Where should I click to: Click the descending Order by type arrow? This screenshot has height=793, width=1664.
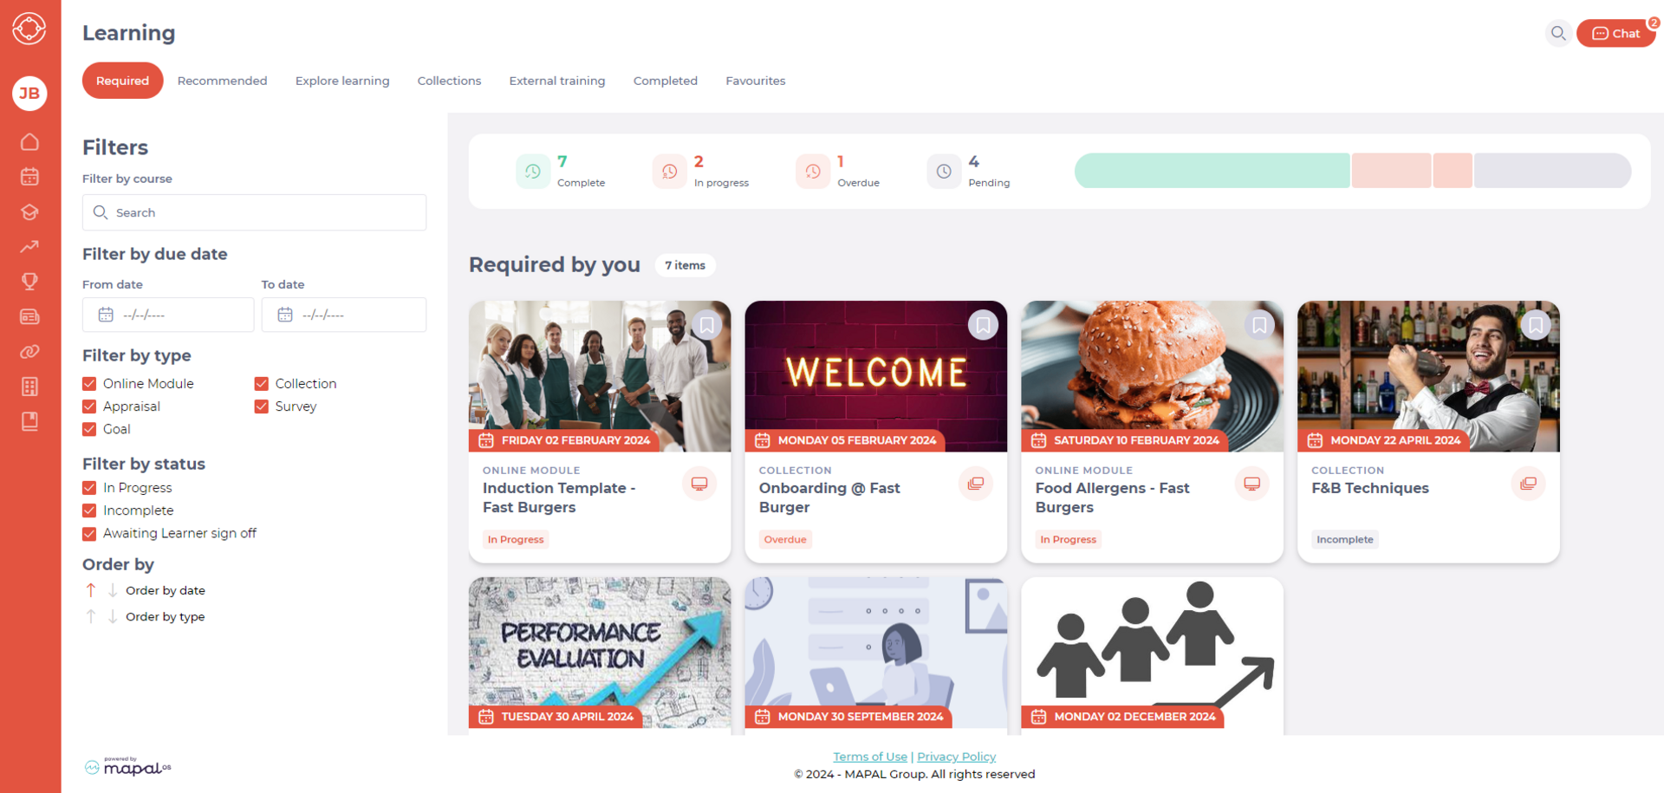click(x=113, y=616)
